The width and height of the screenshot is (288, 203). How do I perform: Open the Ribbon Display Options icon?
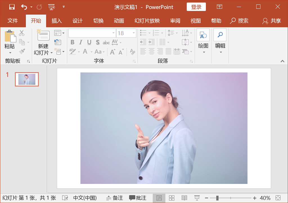219,7
